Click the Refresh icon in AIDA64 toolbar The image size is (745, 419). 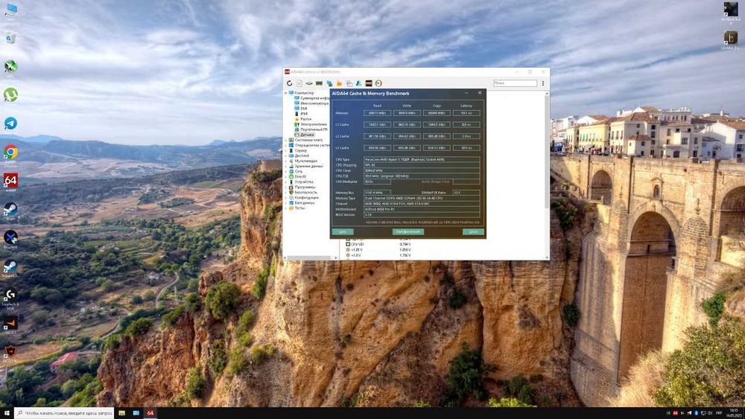click(289, 83)
